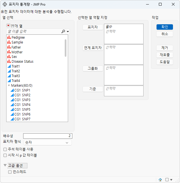
Task: Click the continuous icon beside CG1 SNP7
Action: click(x=12, y=119)
